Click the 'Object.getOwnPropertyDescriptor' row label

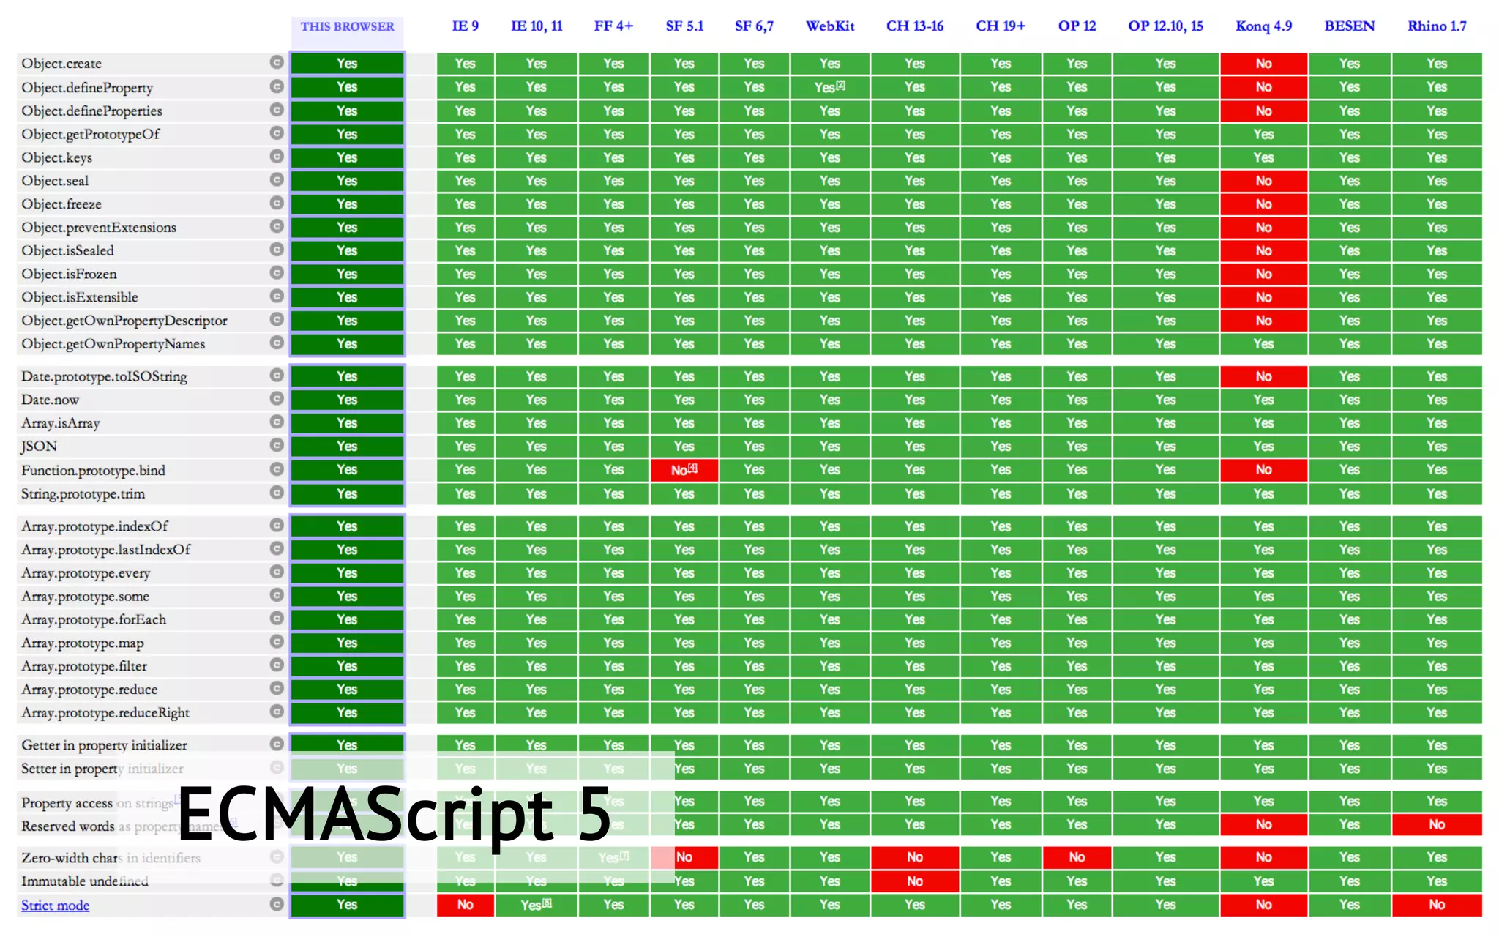tap(124, 321)
